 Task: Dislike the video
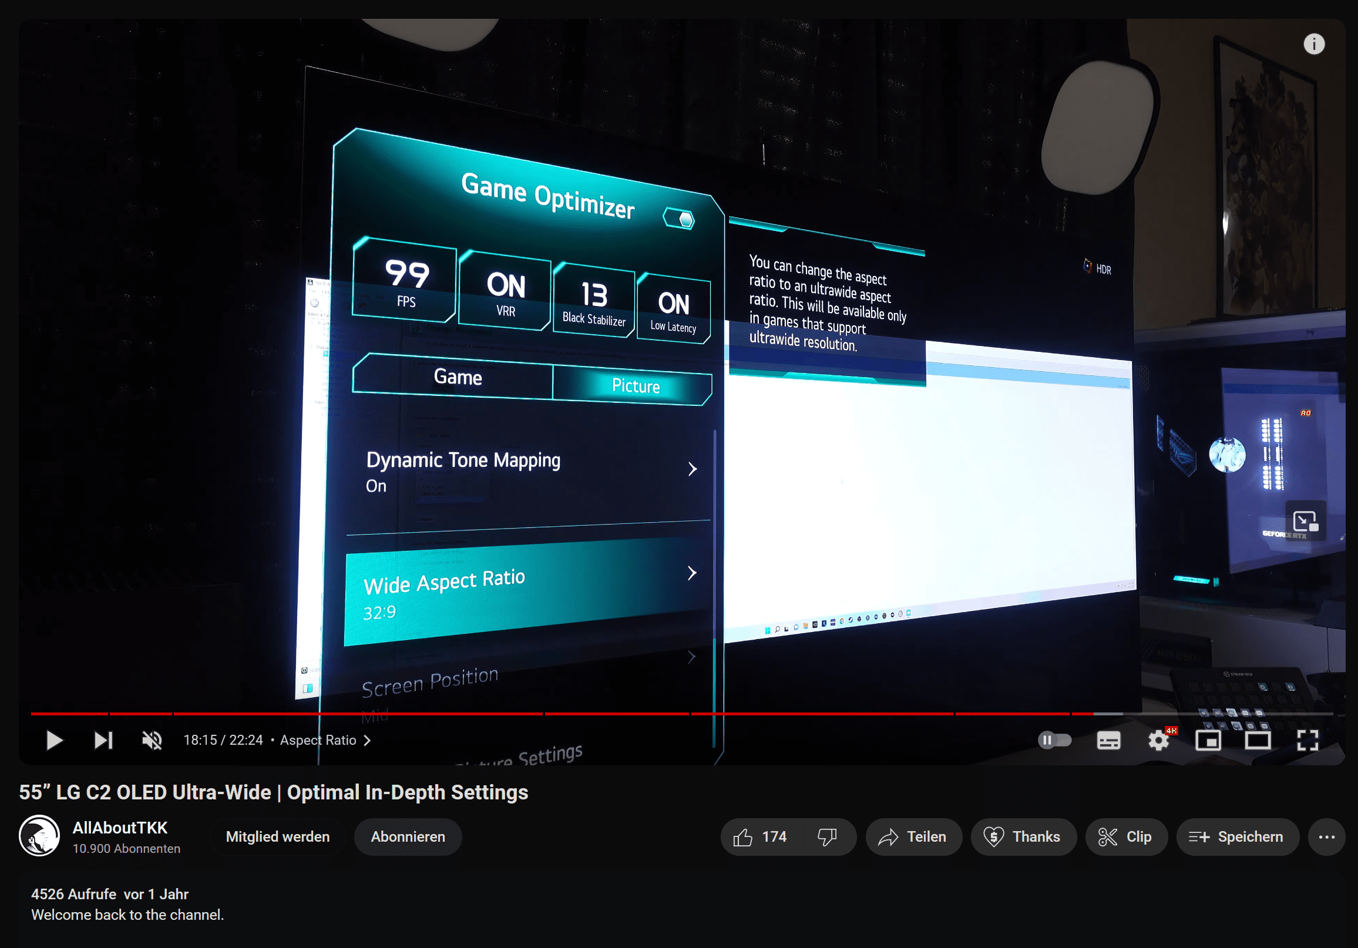[x=828, y=836]
